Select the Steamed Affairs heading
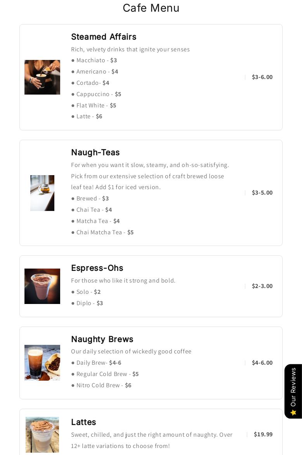The image size is (302, 455). point(104,37)
